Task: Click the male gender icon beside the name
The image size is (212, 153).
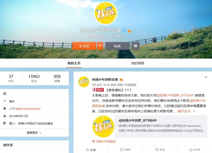Action: (124, 31)
